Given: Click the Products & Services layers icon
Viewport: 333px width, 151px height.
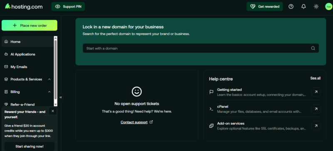Looking at the screenshot, I should (6, 79).
